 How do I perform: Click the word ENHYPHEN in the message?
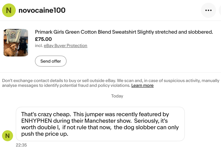click(x=36, y=121)
